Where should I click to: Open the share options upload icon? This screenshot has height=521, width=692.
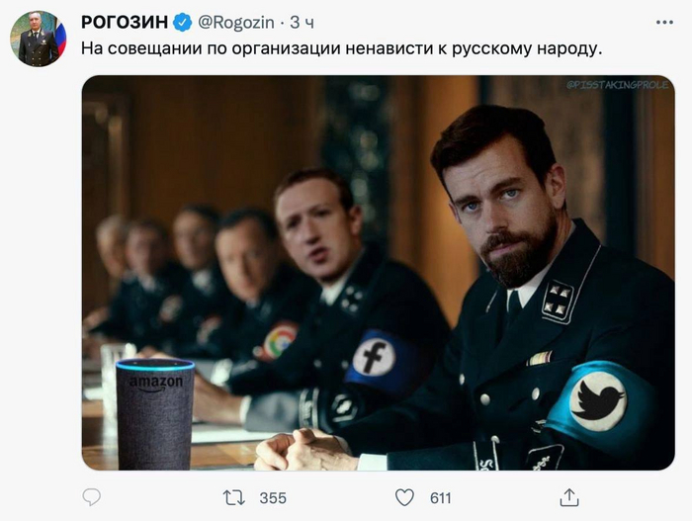pos(569,497)
